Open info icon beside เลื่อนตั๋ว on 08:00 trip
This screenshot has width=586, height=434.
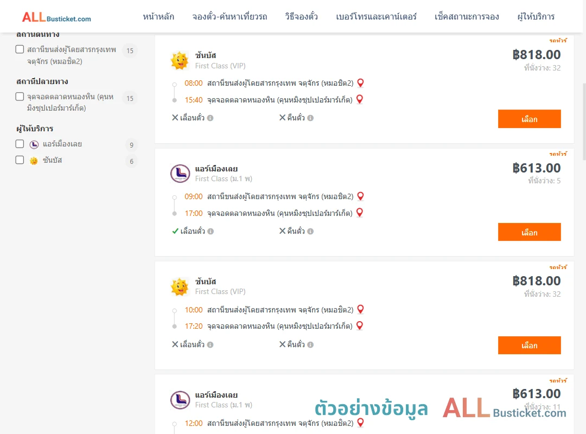click(211, 118)
